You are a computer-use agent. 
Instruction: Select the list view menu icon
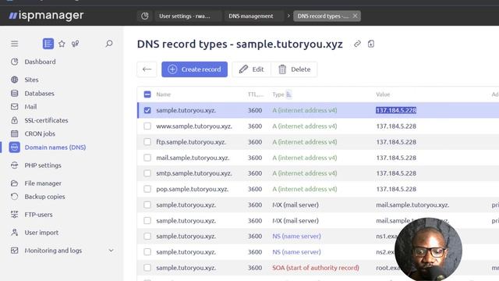coord(48,44)
